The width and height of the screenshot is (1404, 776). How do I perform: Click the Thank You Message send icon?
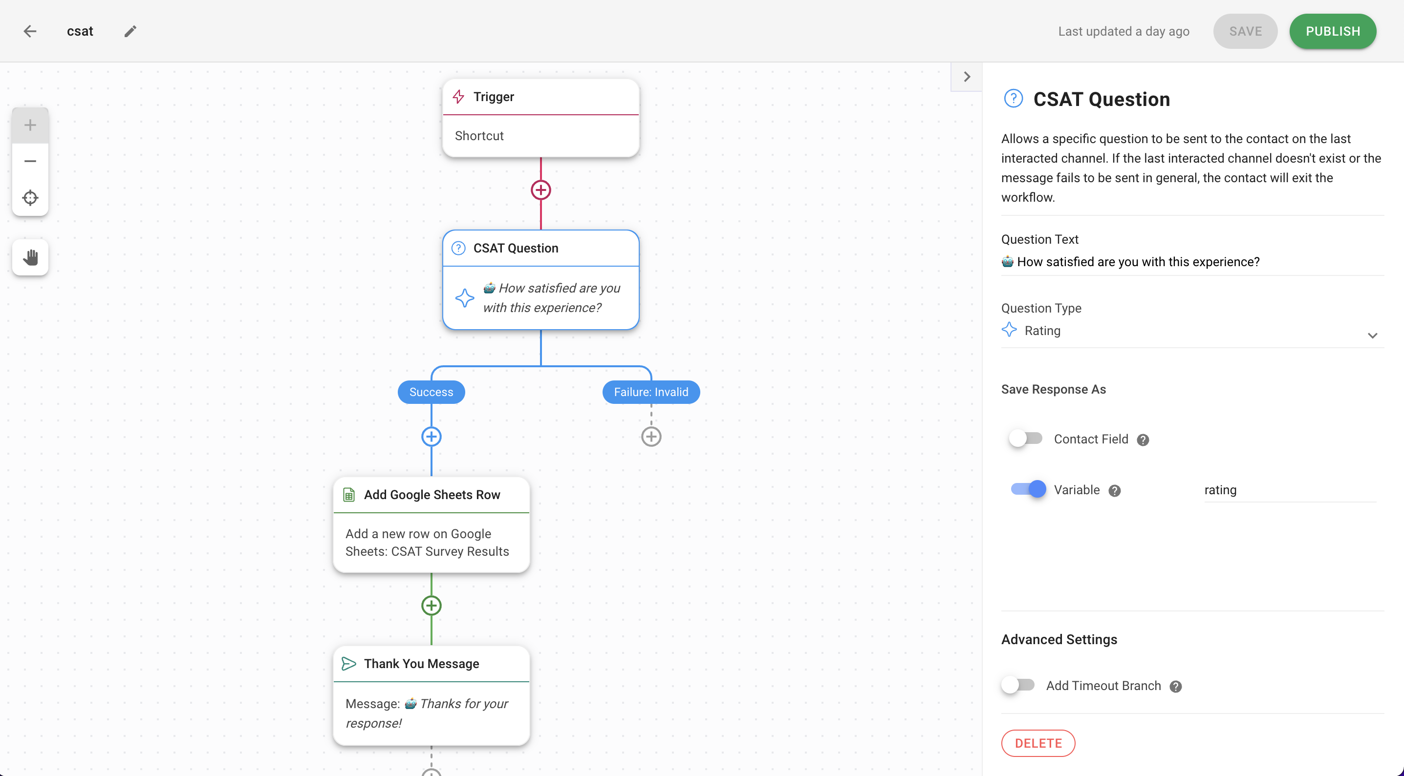click(x=349, y=662)
